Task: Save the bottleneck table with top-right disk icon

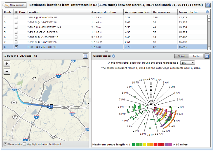Action: [208, 5]
